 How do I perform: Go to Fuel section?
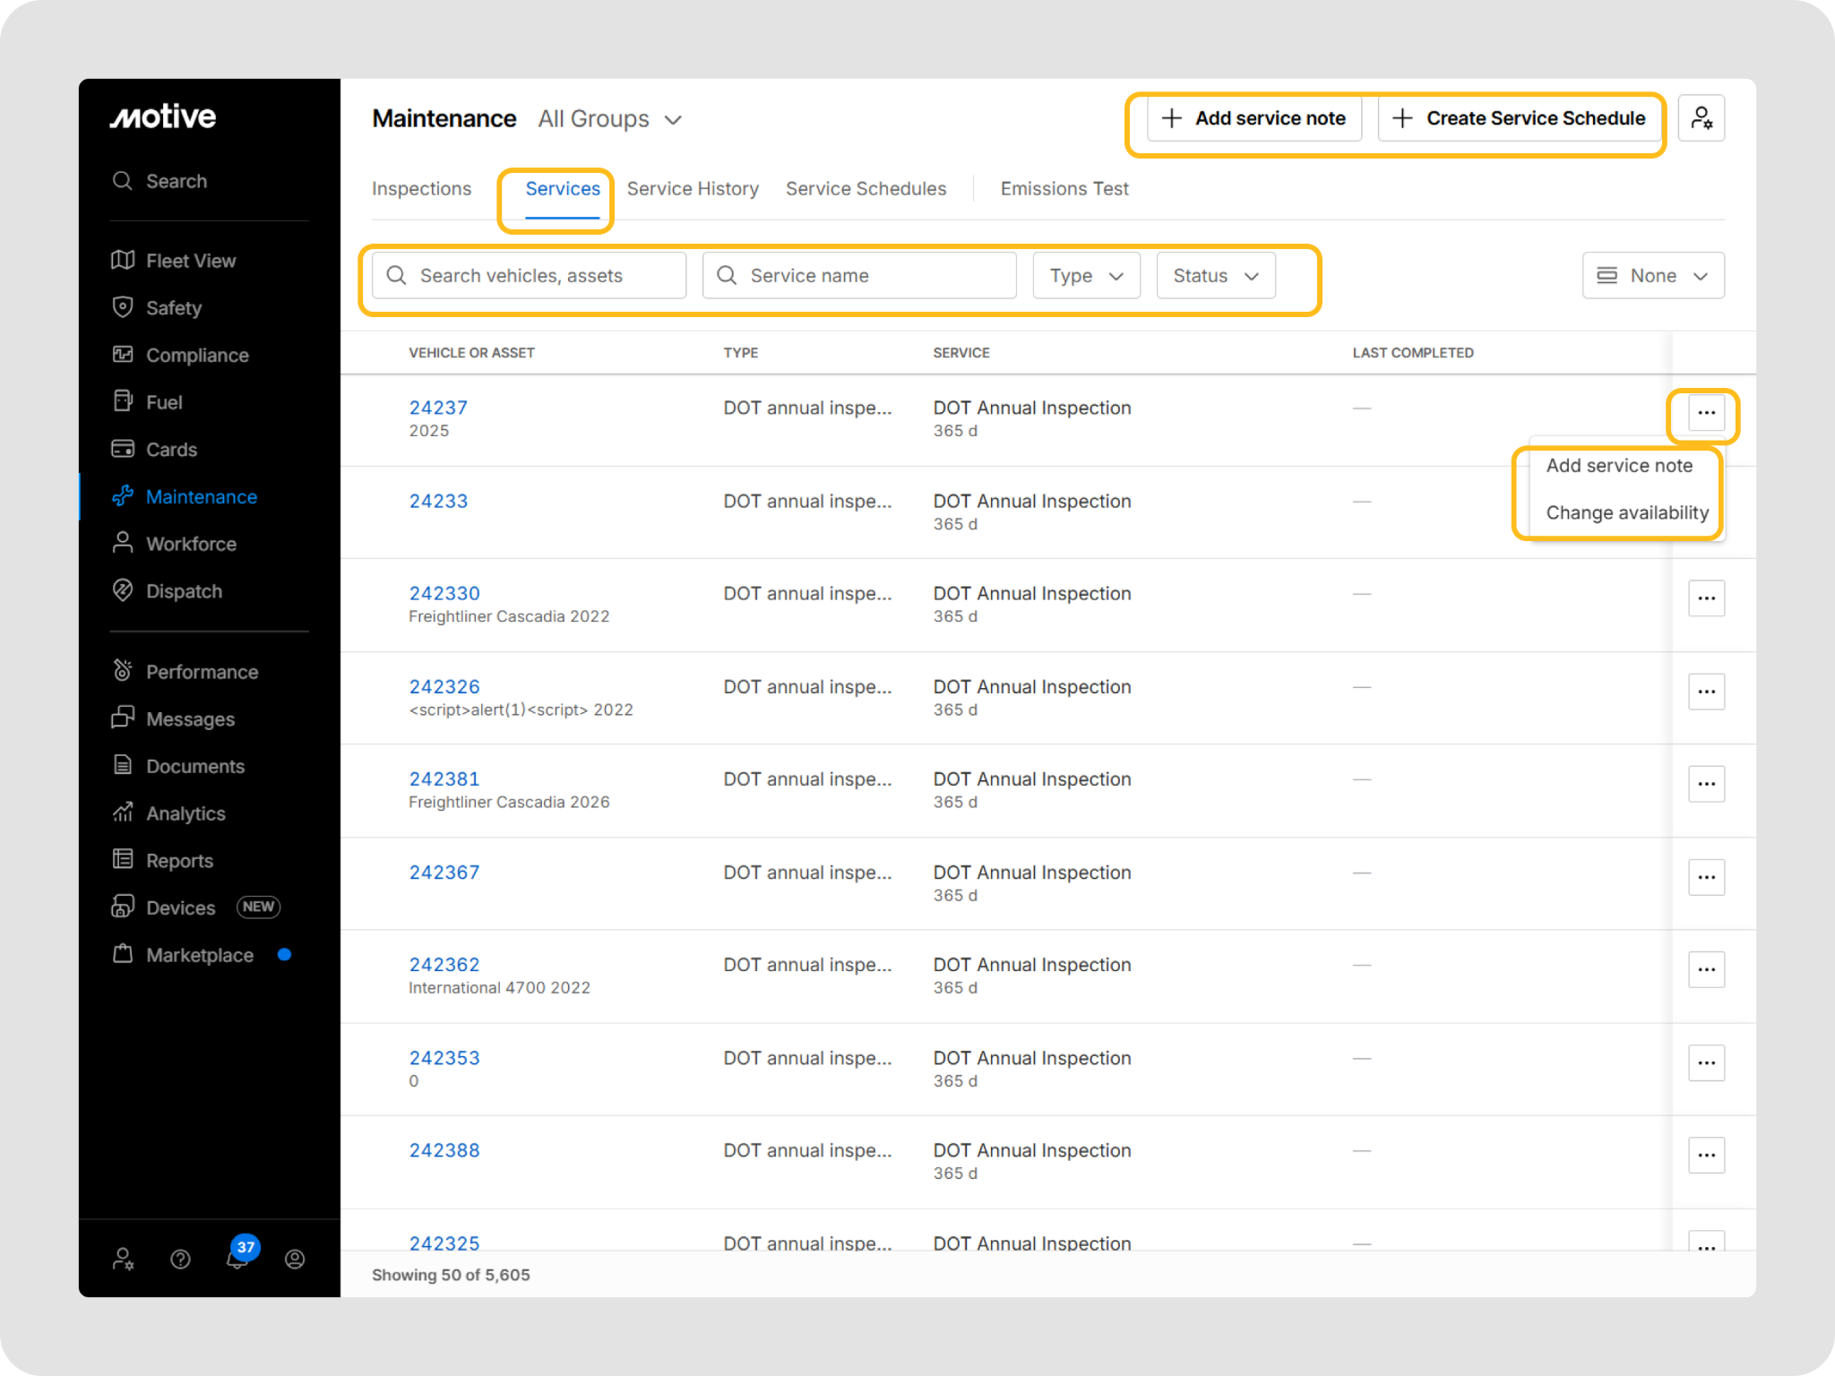[164, 402]
